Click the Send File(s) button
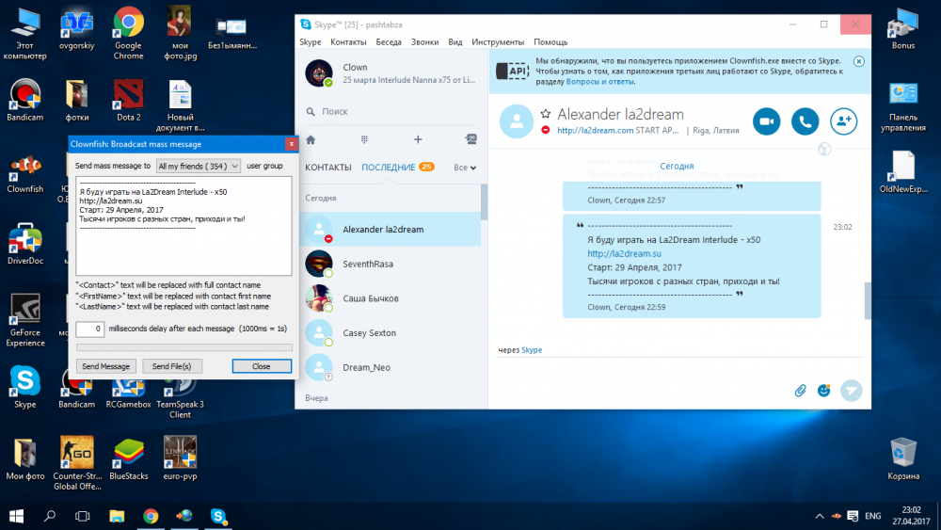This screenshot has height=530, width=941. 172,366
